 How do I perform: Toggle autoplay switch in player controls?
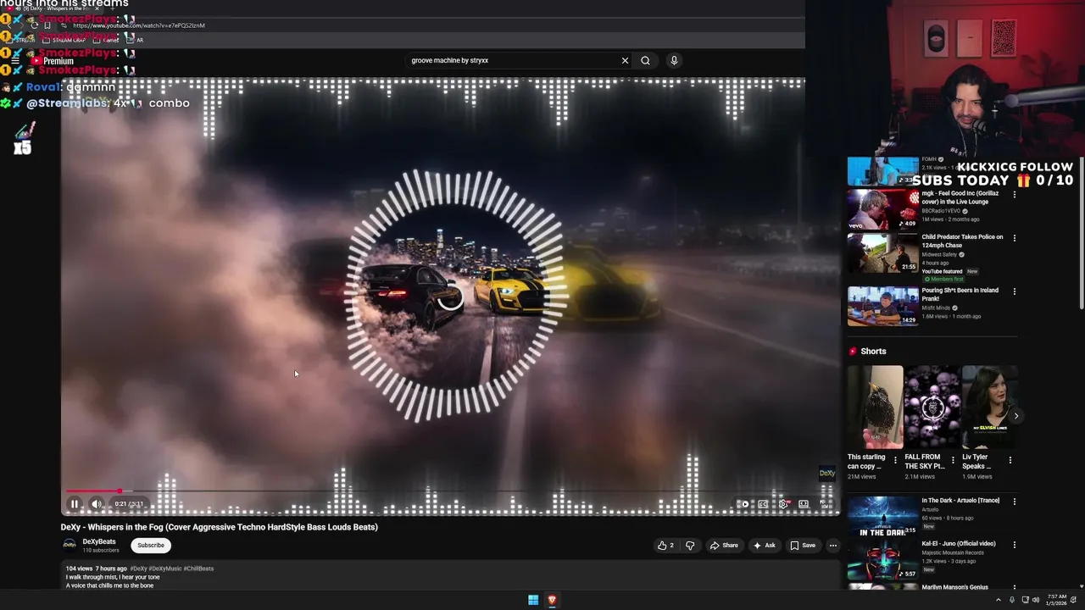coord(743,504)
